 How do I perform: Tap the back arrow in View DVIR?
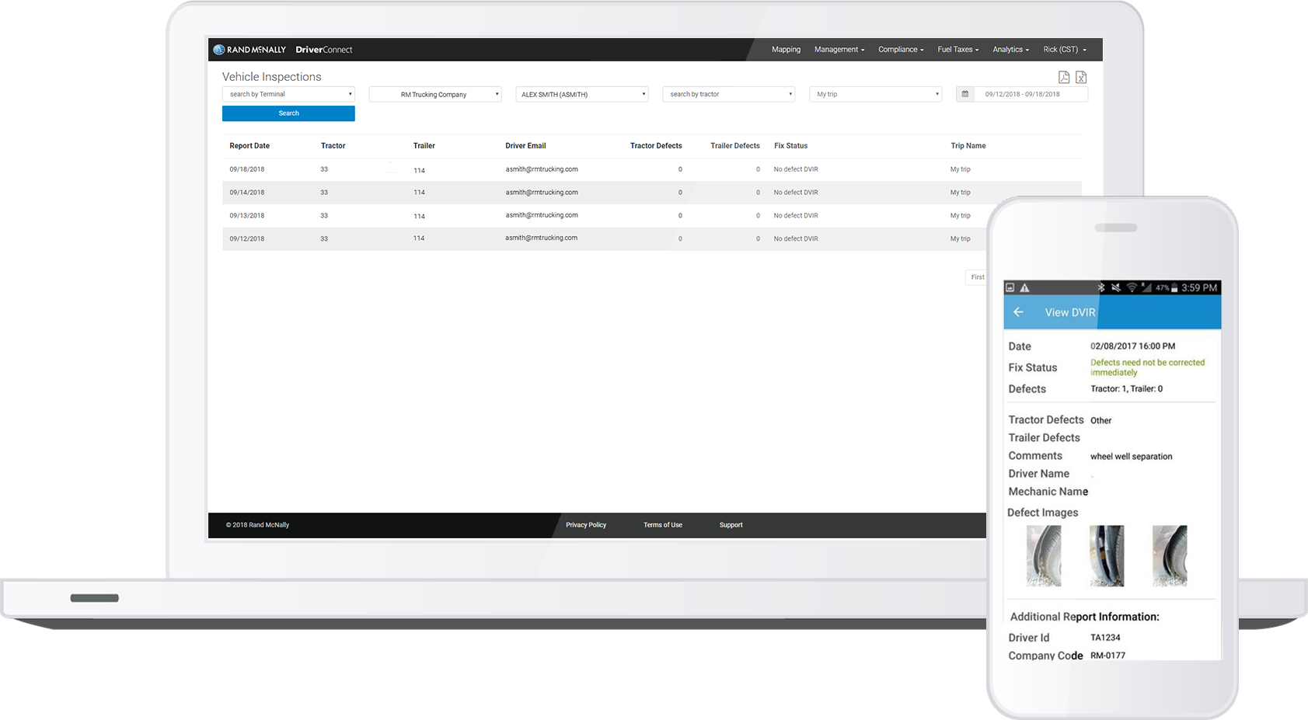coord(1018,312)
